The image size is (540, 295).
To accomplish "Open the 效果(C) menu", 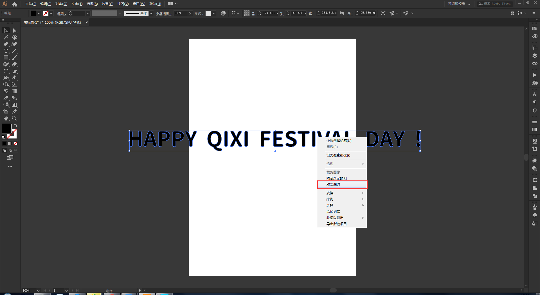I will click(107, 4).
